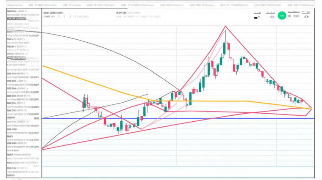Click the 138 value in the header
Screen dimensions: 322x180
pos(270,16)
